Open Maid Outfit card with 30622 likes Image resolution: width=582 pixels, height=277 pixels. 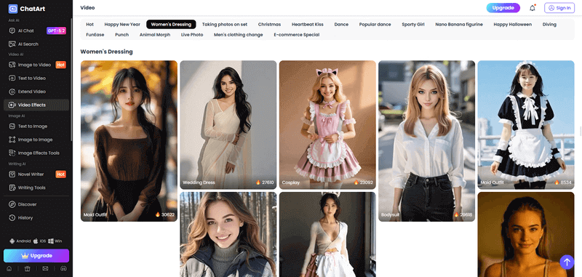click(x=129, y=141)
